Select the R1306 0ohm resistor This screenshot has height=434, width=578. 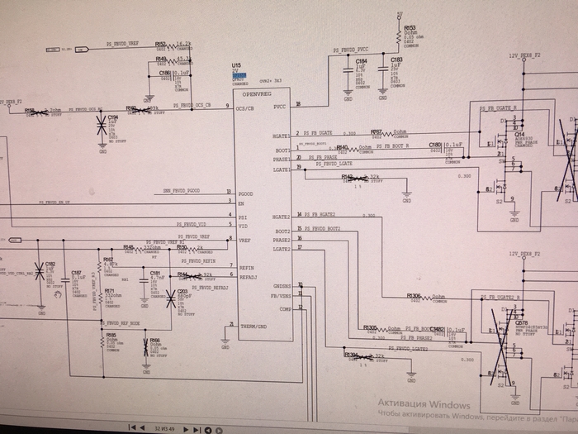(x=426, y=298)
